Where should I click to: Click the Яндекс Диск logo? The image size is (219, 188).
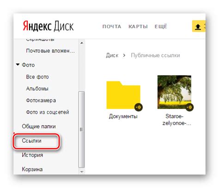(x=48, y=26)
